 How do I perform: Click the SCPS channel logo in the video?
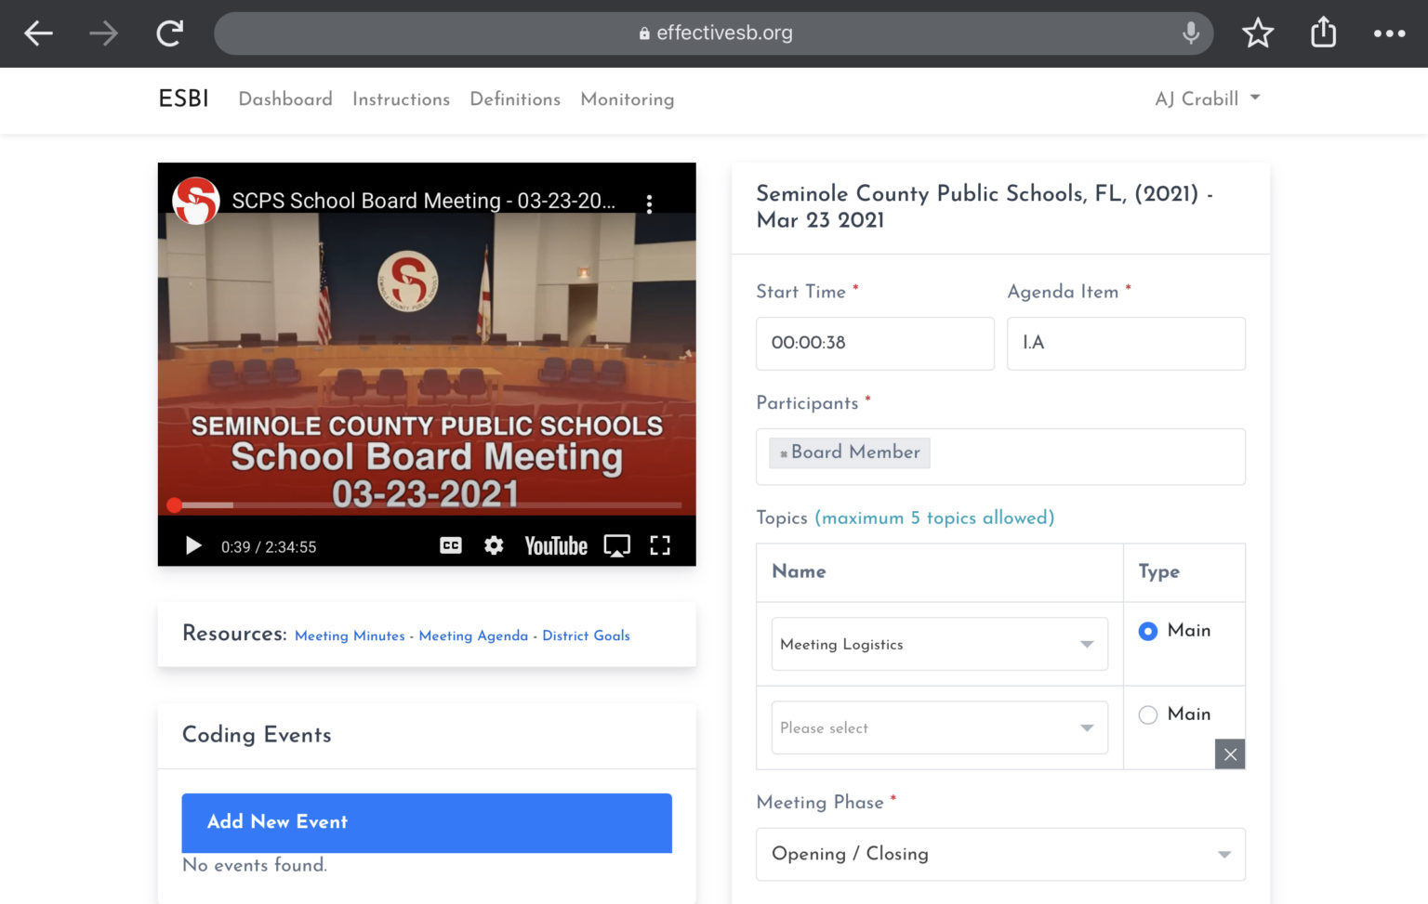tap(196, 201)
